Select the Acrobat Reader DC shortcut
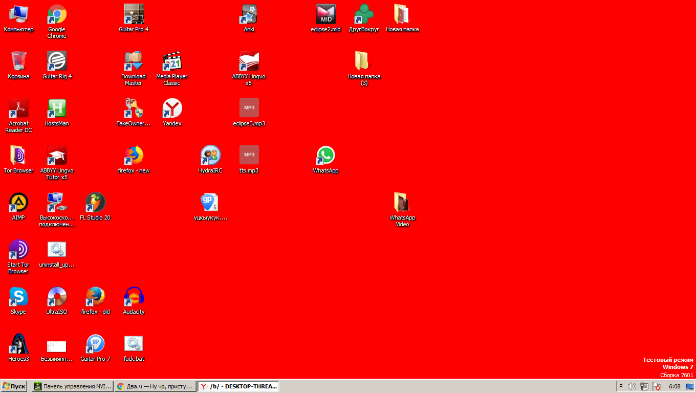Image resolution: width=696 pixels, height=393 pixels. [x=18, y=108]
